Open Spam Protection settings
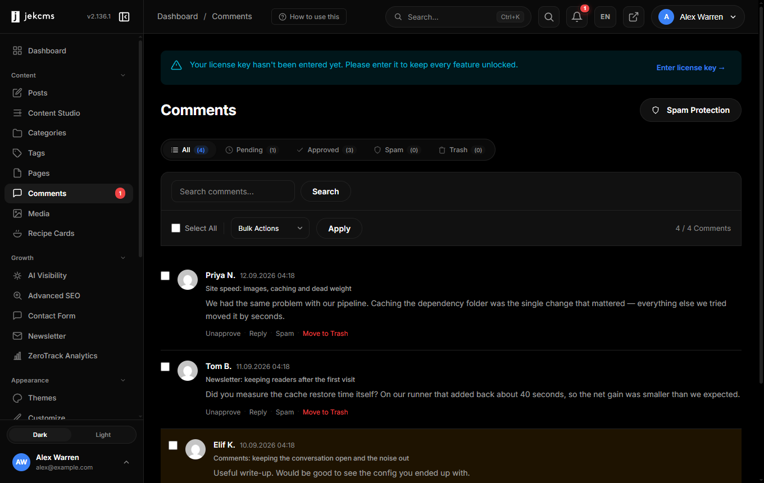The width and height of the screenshot is (764, 483). pyautogui.click(x=690, y=110)
